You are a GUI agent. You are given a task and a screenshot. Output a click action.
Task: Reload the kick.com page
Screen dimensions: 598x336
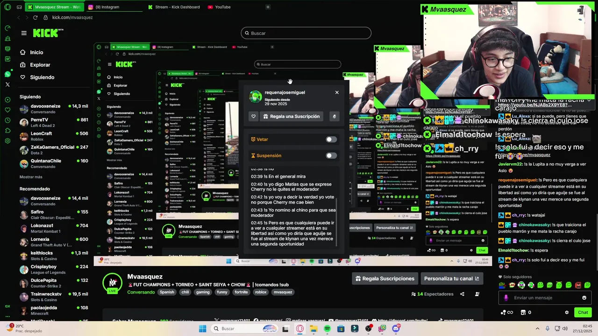[35, 17]
